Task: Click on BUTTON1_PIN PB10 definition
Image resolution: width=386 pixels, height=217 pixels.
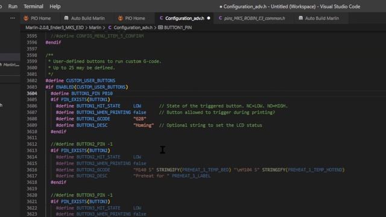Action: pyautogui.click(x=82, y=93)
